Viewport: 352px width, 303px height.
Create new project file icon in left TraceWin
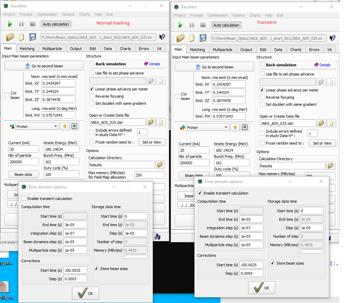click(x=21, y=37)
